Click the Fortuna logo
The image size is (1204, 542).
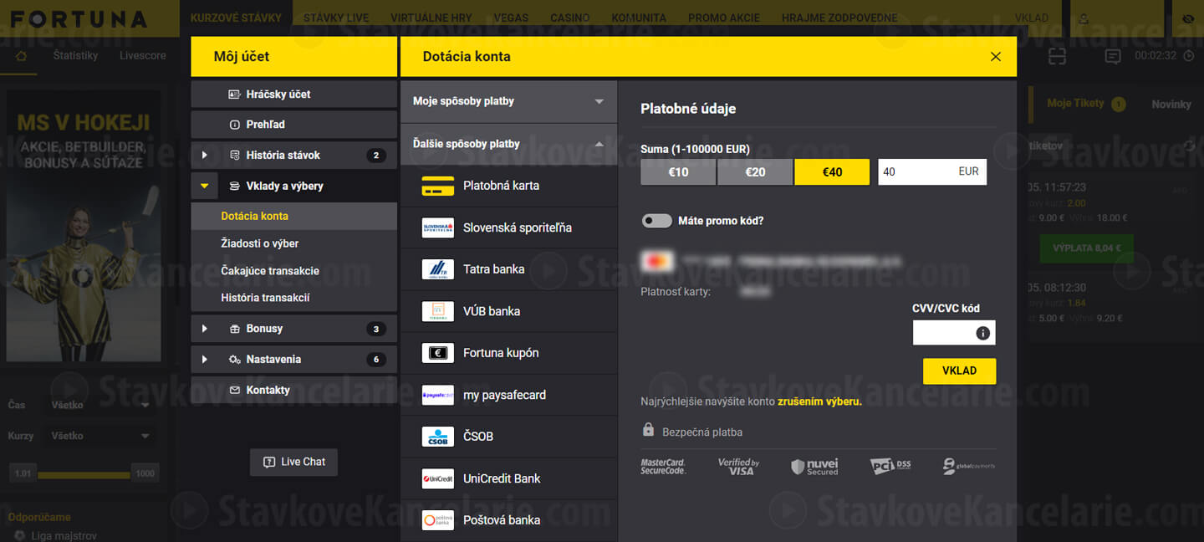click(x=79, y=18)
